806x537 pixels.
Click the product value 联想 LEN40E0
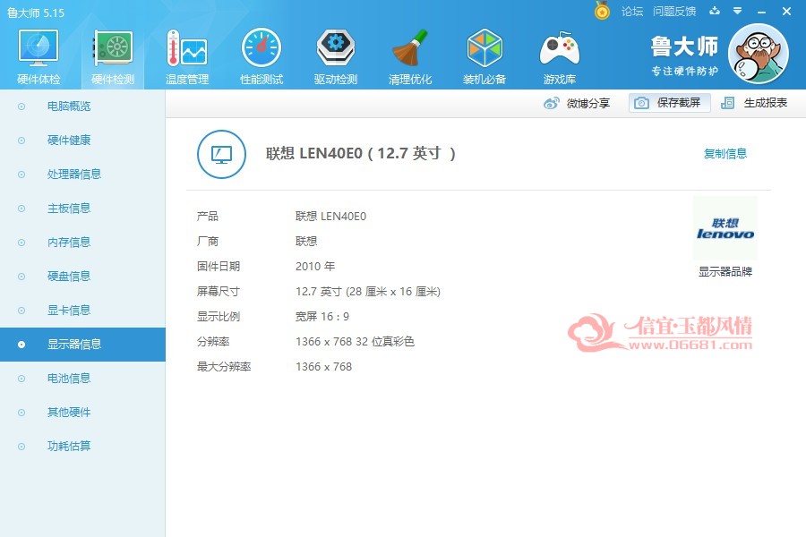[x=330, y=217]
